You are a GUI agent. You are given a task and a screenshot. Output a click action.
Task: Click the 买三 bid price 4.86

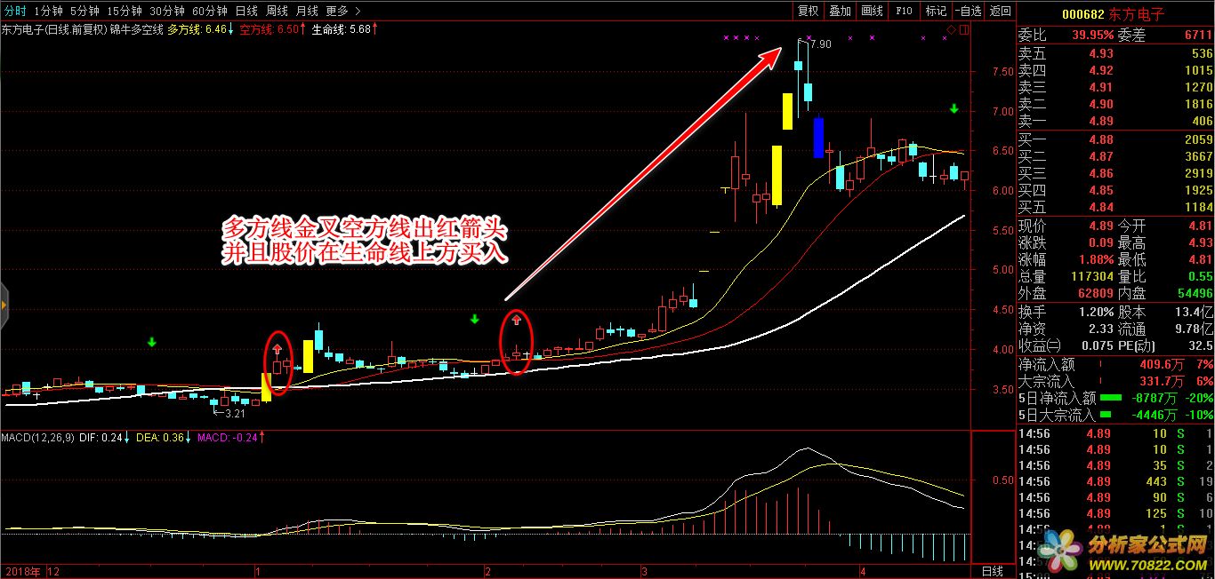[1101, 173]
